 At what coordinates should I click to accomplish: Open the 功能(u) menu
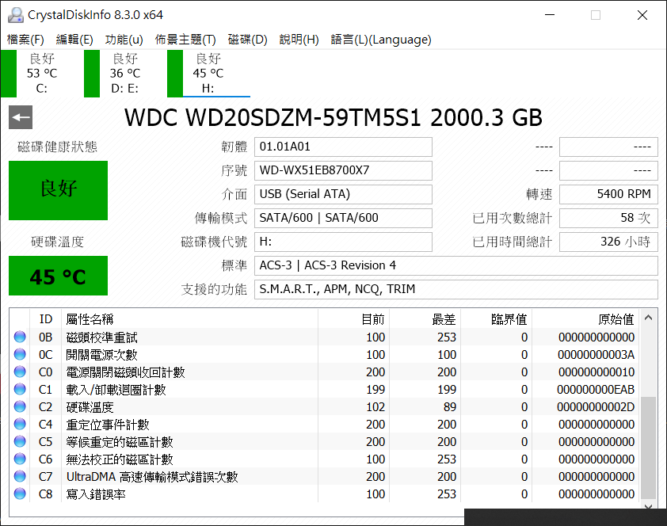click(x=124, y=40)
